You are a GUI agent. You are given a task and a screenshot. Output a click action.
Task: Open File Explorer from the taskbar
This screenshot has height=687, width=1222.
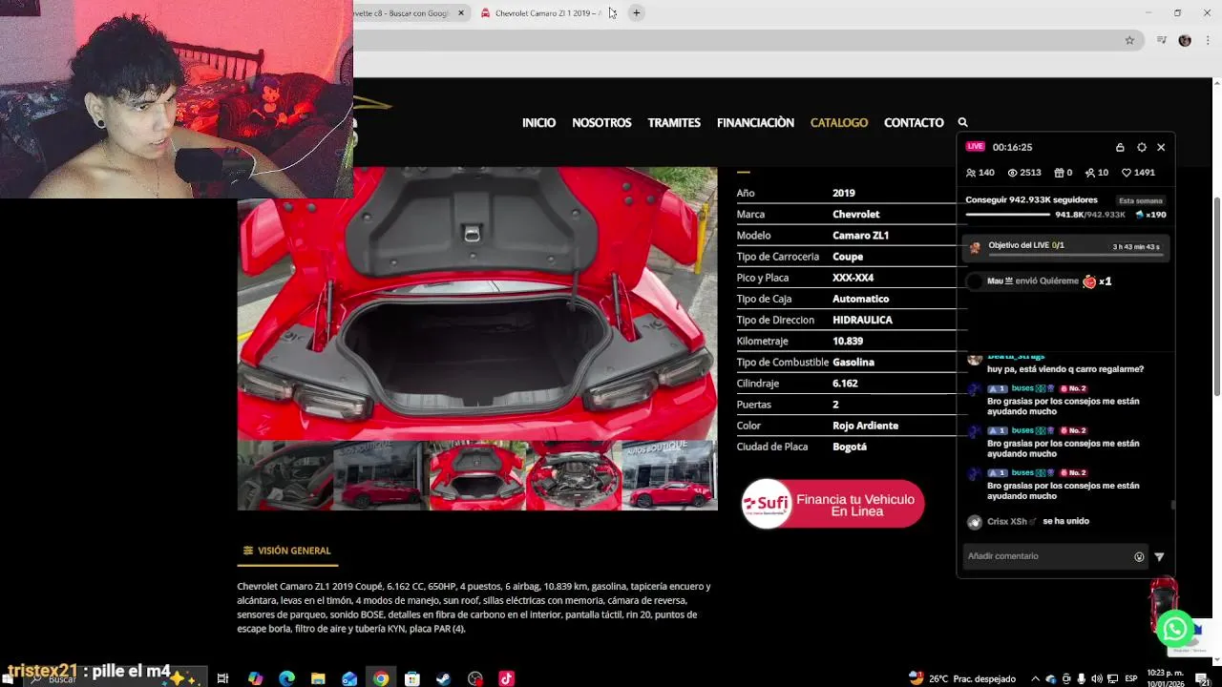click(x=318, y=678)
